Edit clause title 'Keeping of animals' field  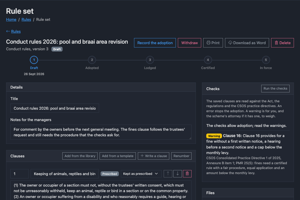tap(64, 174)
